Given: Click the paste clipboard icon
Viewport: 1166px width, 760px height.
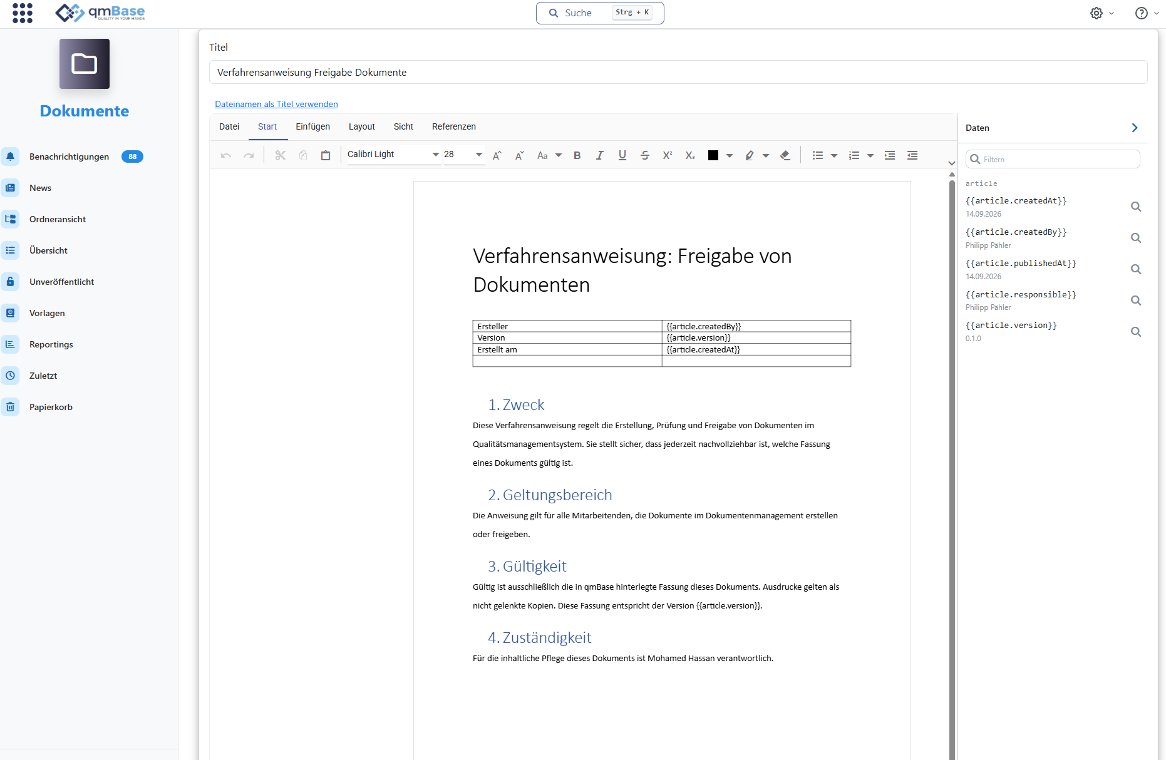Looking at the screenshot, I should pyautogui.click(x=326, y=155).
